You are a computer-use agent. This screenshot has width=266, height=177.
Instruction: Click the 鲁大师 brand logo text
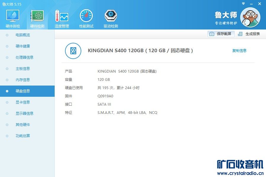pyautogui.click(x=226, y=15)
